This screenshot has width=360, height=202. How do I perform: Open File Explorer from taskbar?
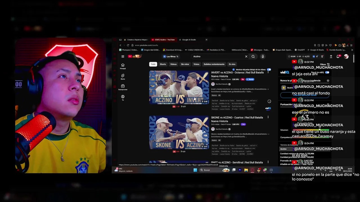tap(246, 170)
